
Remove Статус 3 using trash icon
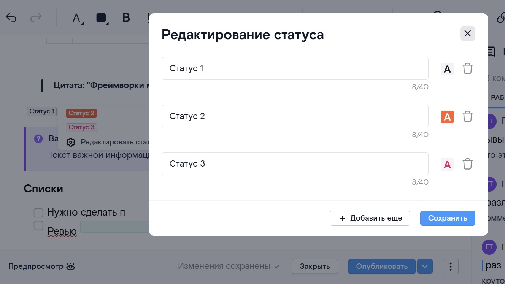pos(467,164)
